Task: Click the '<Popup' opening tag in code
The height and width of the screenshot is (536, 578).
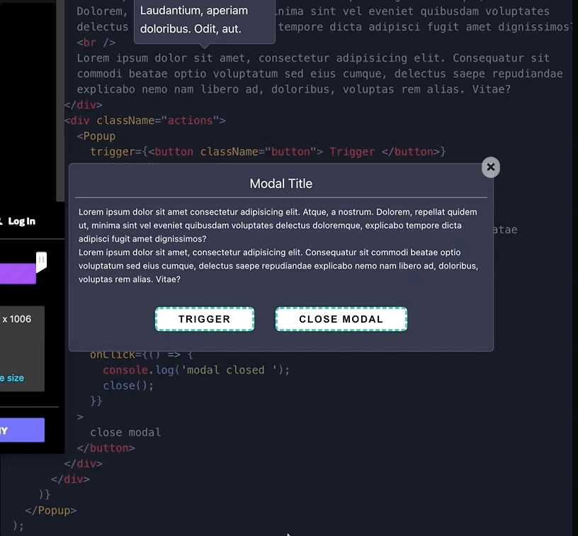Action: click(x=96, y=136)
